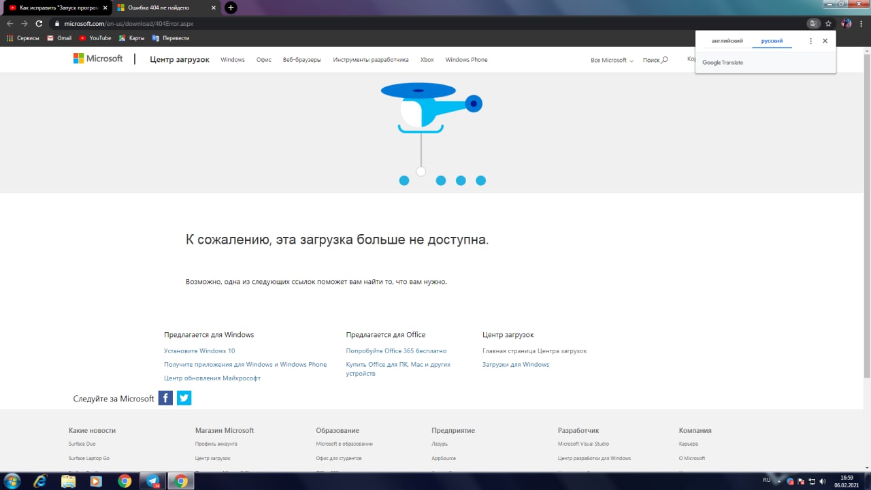This screenshot has height=490, width=871.
Task: Open Инструменты разработчика menu item
Action: point(371,60)
